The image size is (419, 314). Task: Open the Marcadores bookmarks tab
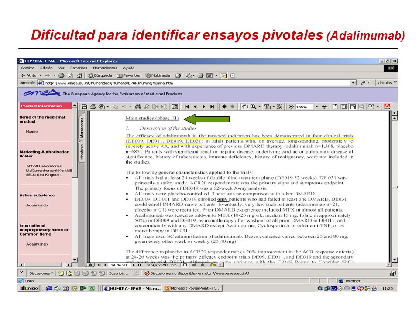[82, 127]
